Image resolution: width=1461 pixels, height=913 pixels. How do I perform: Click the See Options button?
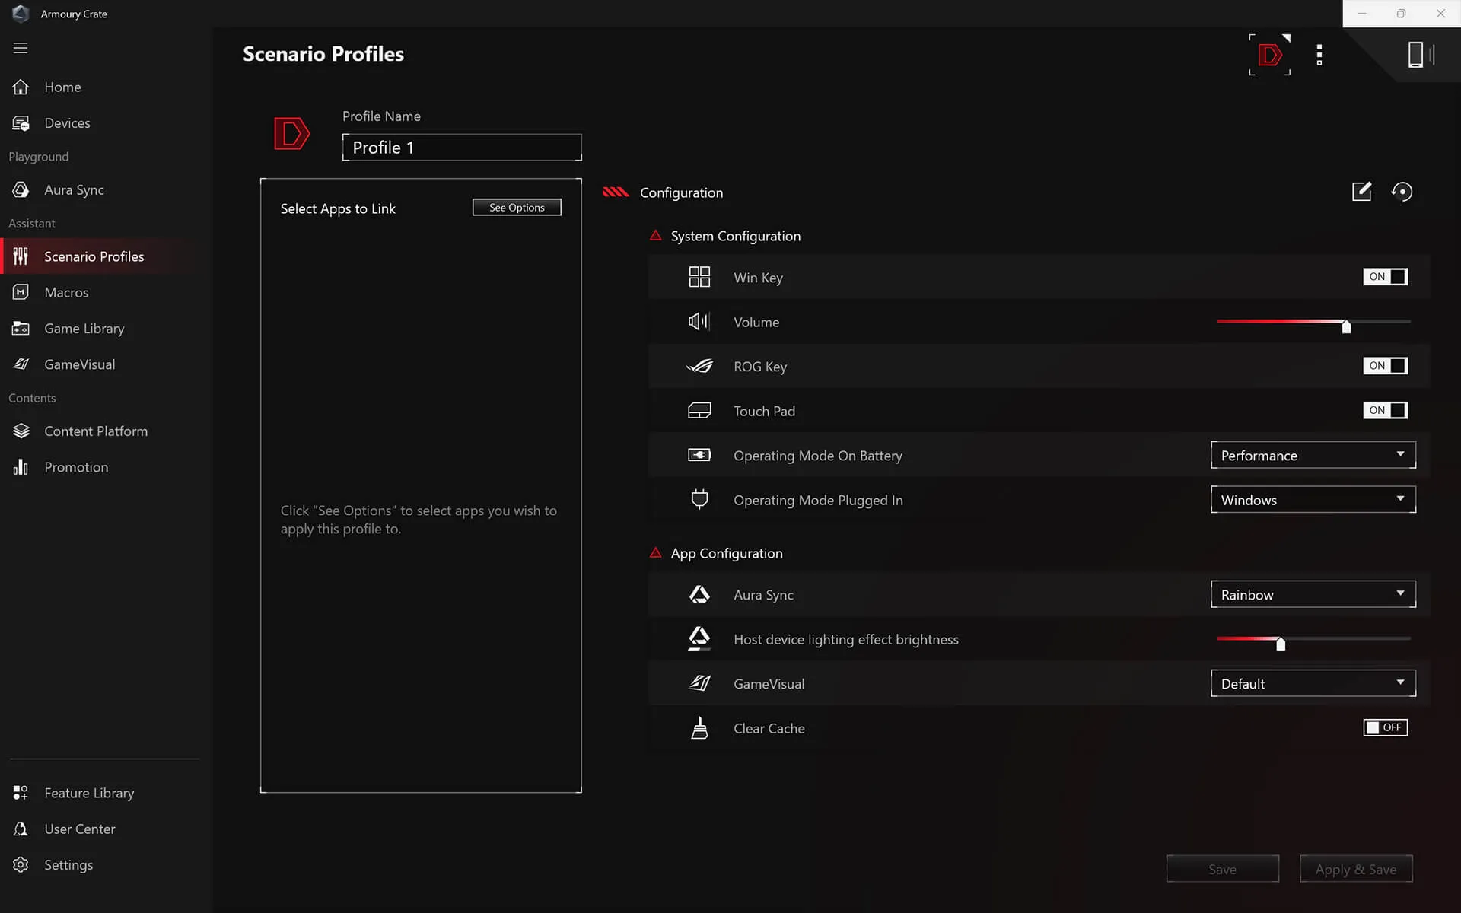pyautogui.click(x=517, y=208)
